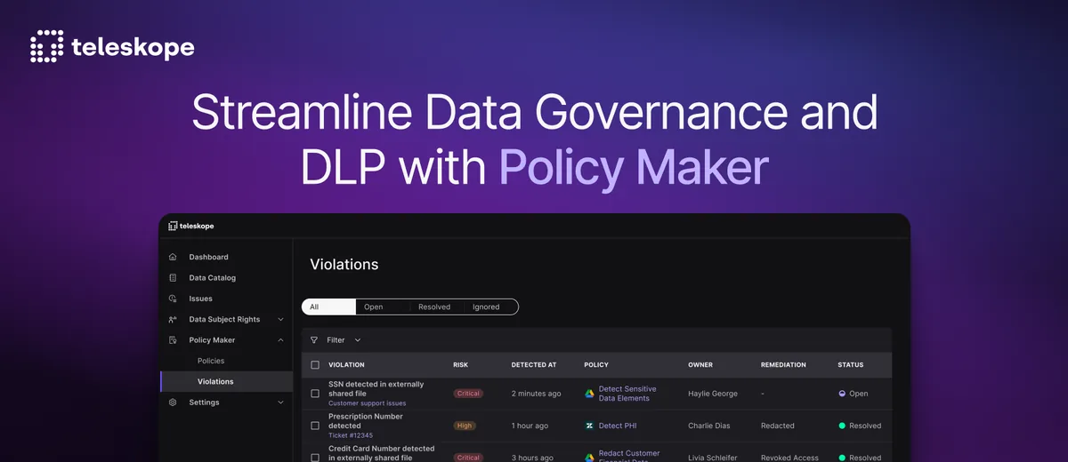
Task: Select the Violations sub-item in the sidebar
Action: point(226,382)
